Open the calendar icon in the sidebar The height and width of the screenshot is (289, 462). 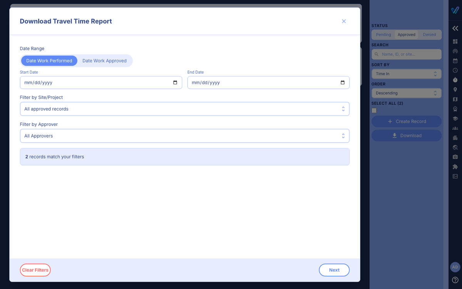455,61
